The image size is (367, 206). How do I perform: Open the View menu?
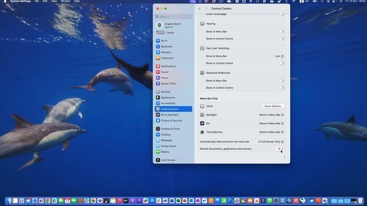click(54, 1)
